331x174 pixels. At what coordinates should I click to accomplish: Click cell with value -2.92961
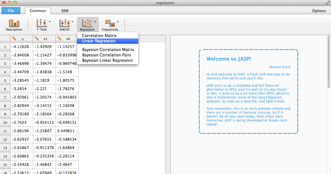(22, 97)
